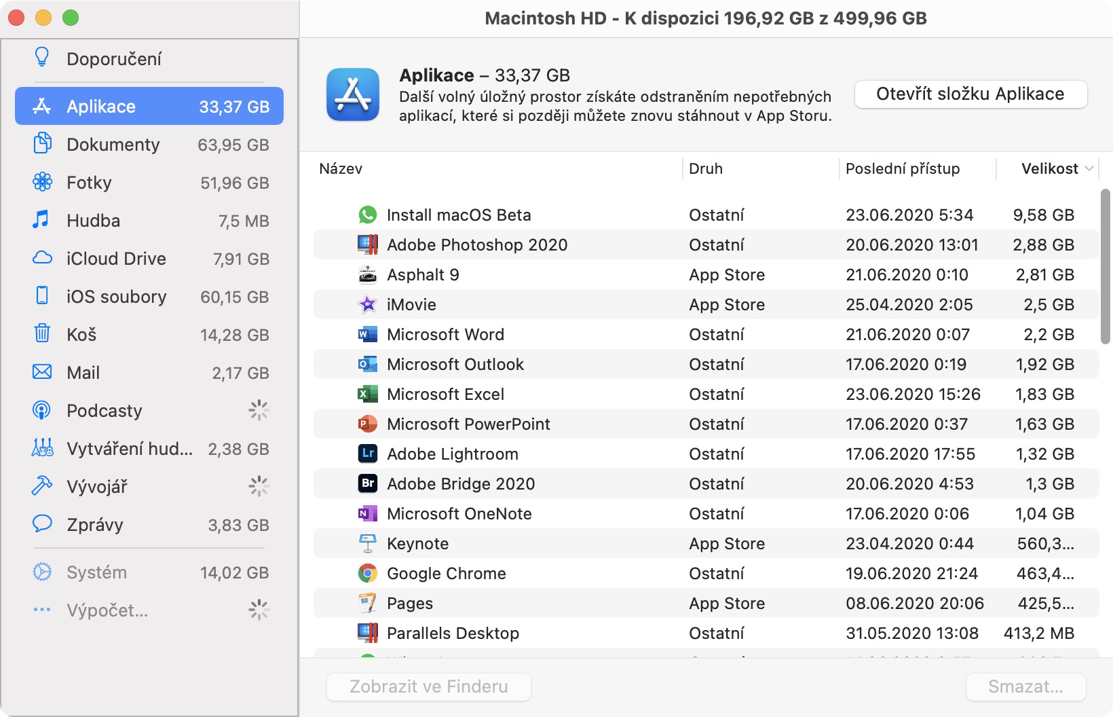The height and width of the screenshot is (717, 1113).
Task: Click the Podcasty sidebar icon
Action: point(42,410)
